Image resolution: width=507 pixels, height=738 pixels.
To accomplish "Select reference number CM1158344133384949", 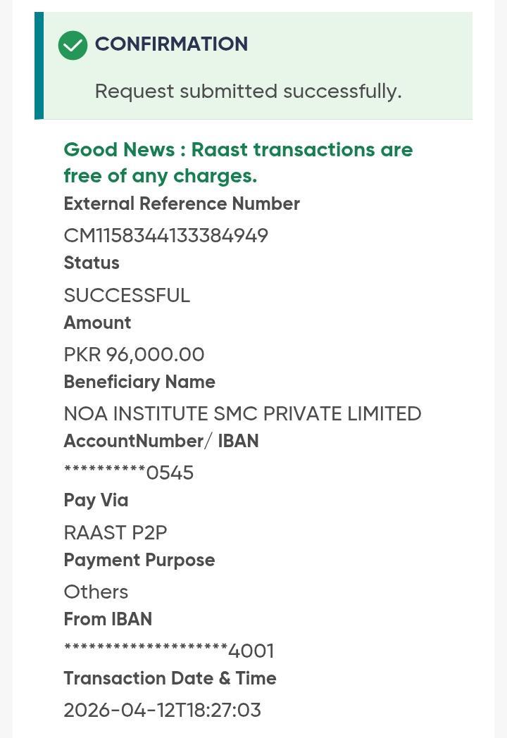I will (x=165, y=235).
